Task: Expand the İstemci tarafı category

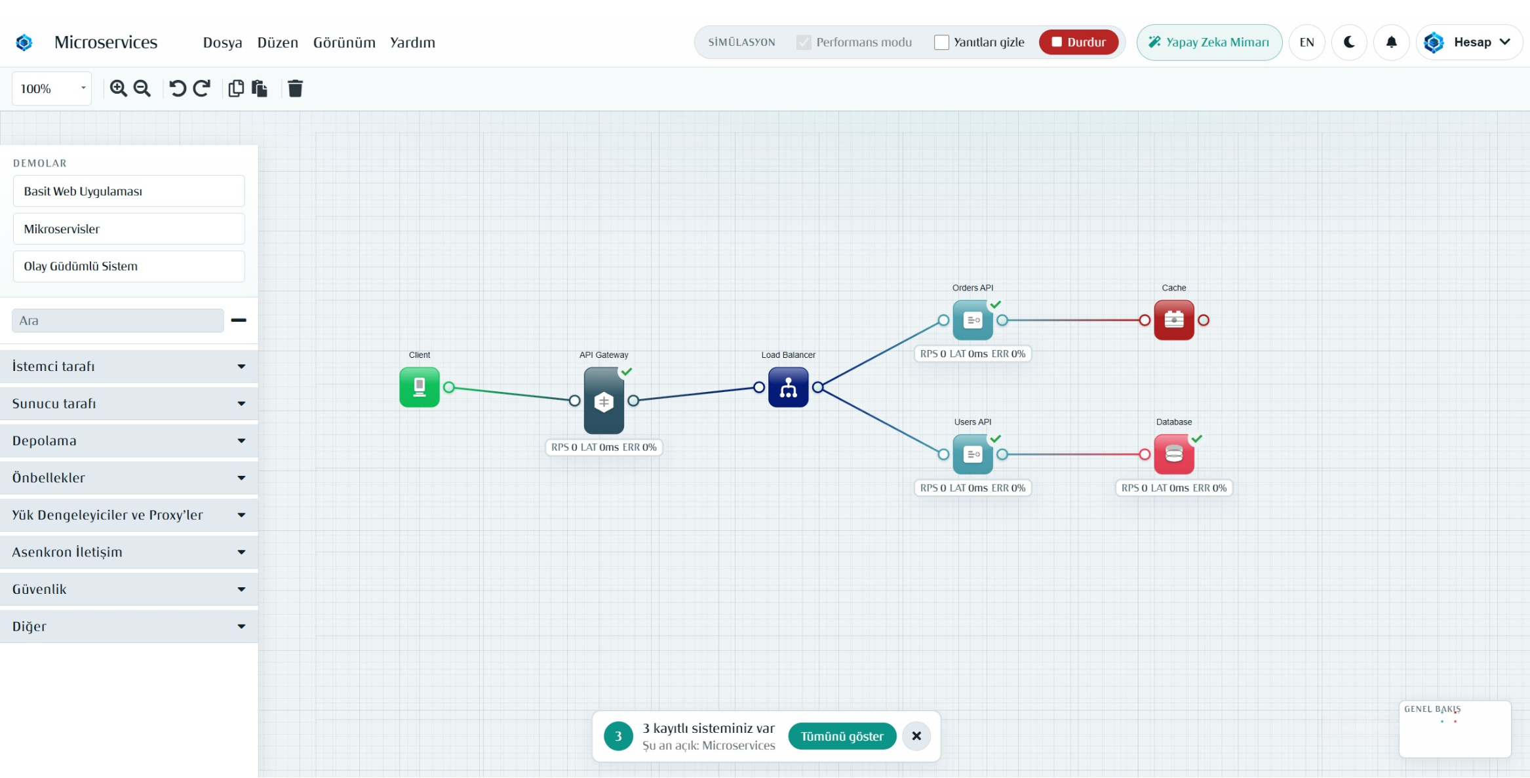Action: tap(129, 366)
